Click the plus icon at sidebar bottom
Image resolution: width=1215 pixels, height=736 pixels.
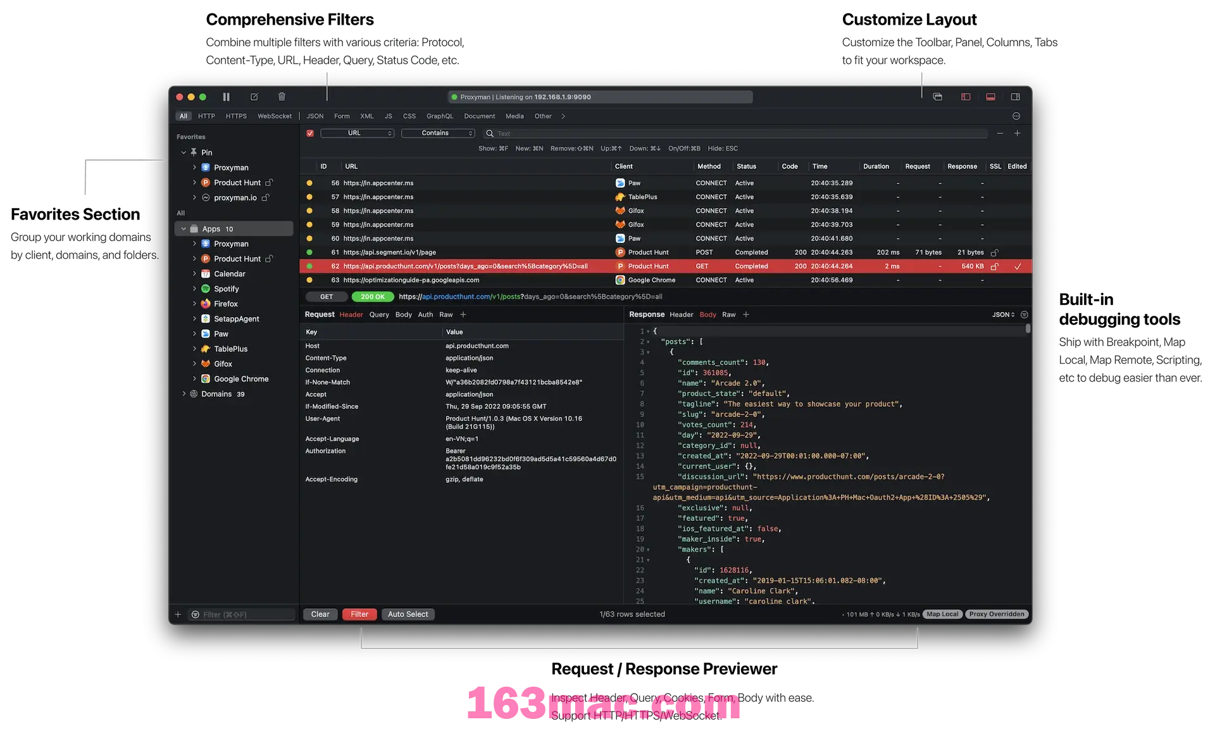click(x=178, y=614)
